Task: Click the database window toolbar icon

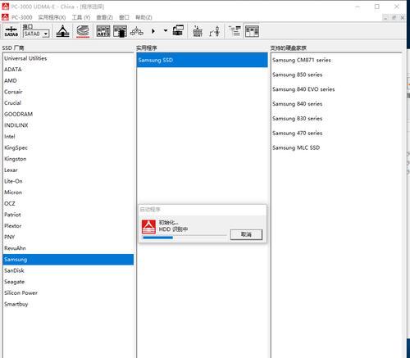Action: click(120, 31)
